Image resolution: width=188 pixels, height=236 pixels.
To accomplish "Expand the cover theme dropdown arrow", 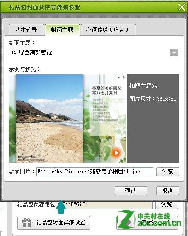I will tap(175, 53).
